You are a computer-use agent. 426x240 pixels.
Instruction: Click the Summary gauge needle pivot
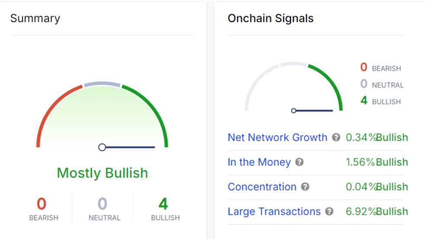click(x=102, y=147)
